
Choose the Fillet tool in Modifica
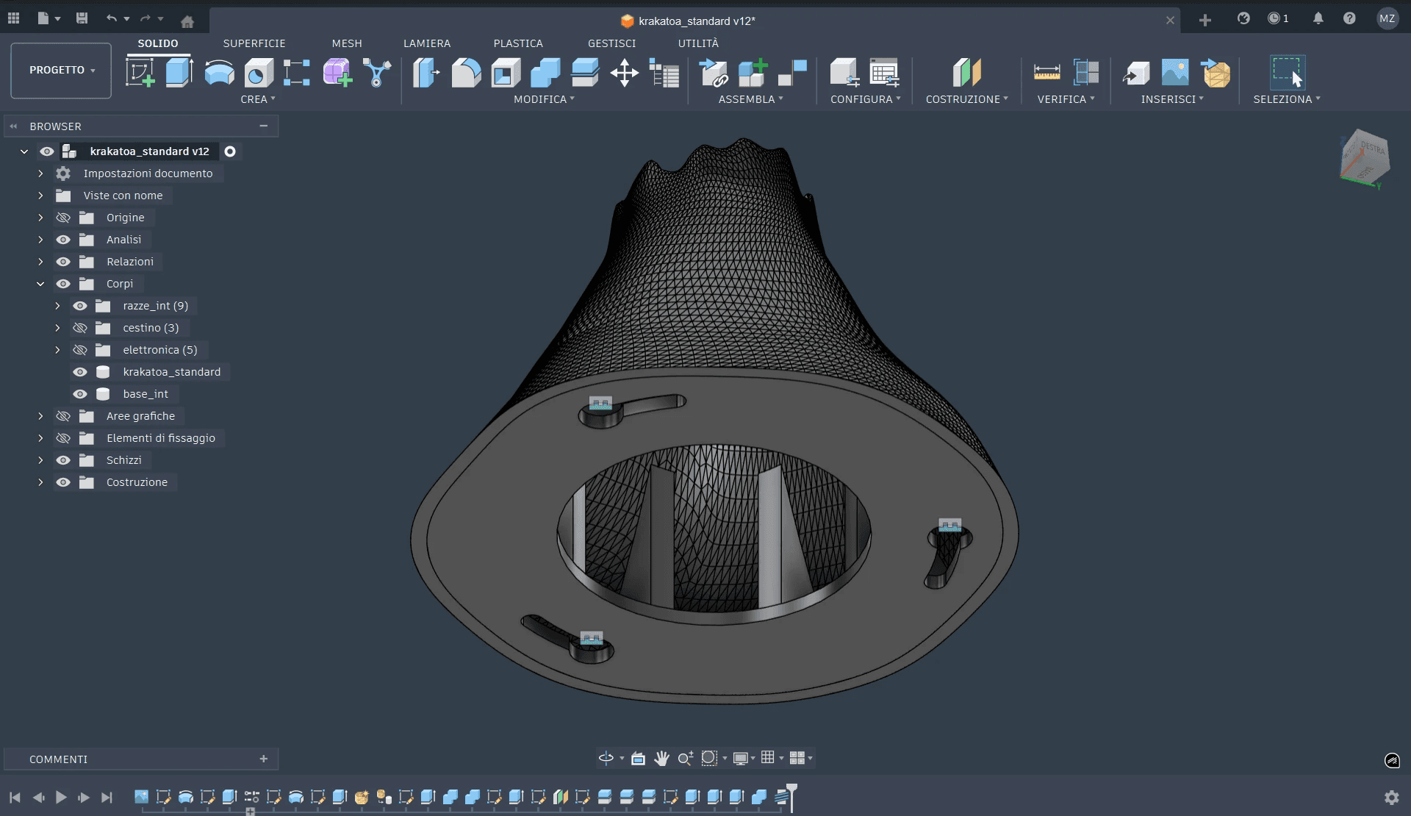[x=466, y=73]
